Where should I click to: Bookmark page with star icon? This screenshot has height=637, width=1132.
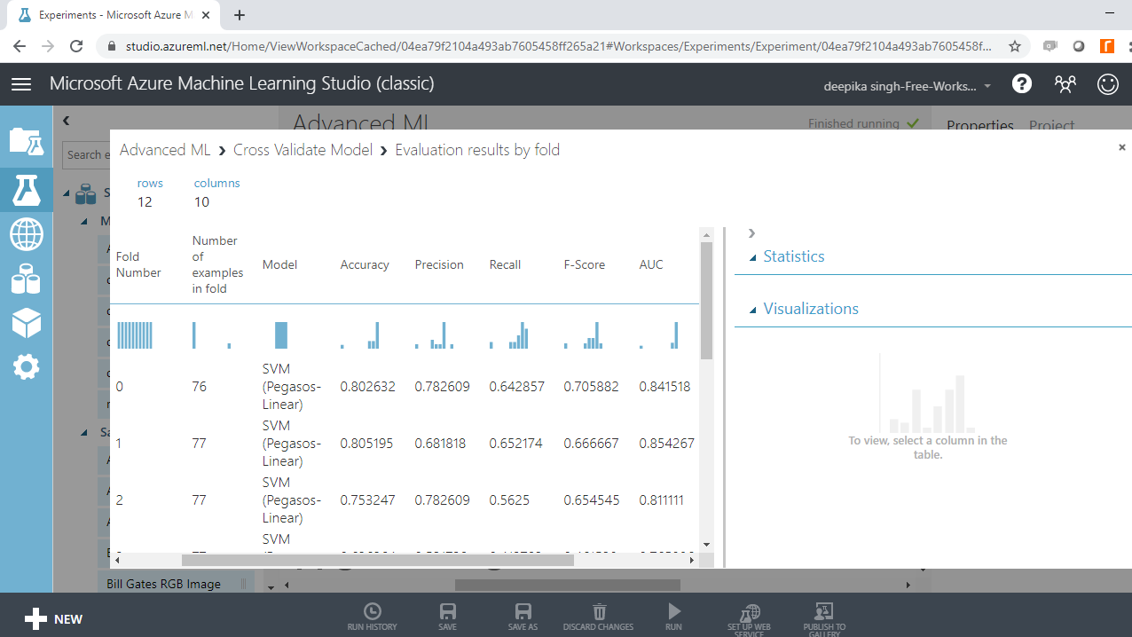pos(1015,46)
